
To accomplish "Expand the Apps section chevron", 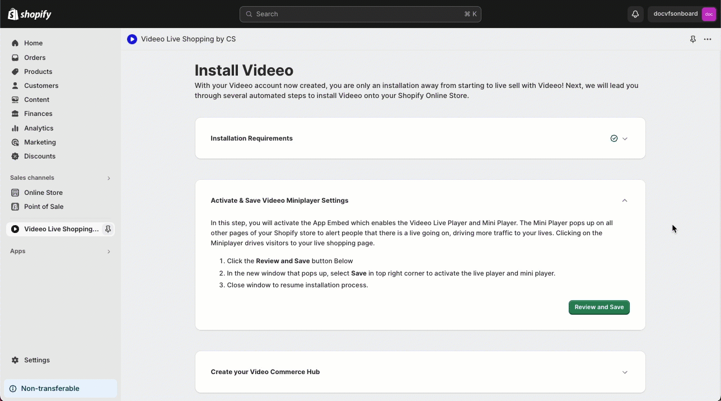I will click(x=109, y=251).
